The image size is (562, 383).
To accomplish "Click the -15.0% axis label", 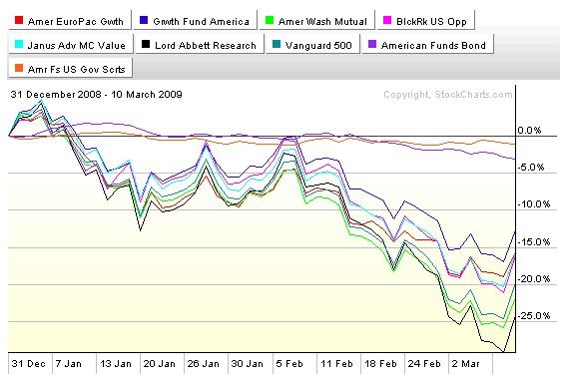I will tap(533, 241).
